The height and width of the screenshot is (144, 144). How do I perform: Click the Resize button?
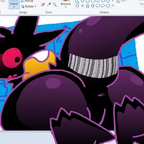click(27, 1)
